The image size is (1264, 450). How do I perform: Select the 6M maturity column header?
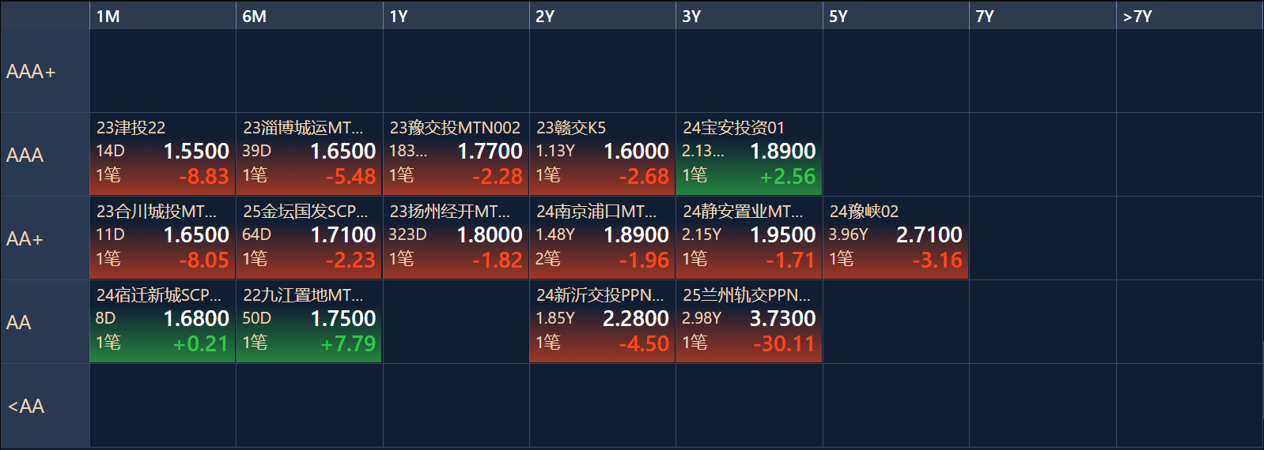coord(309,16)
